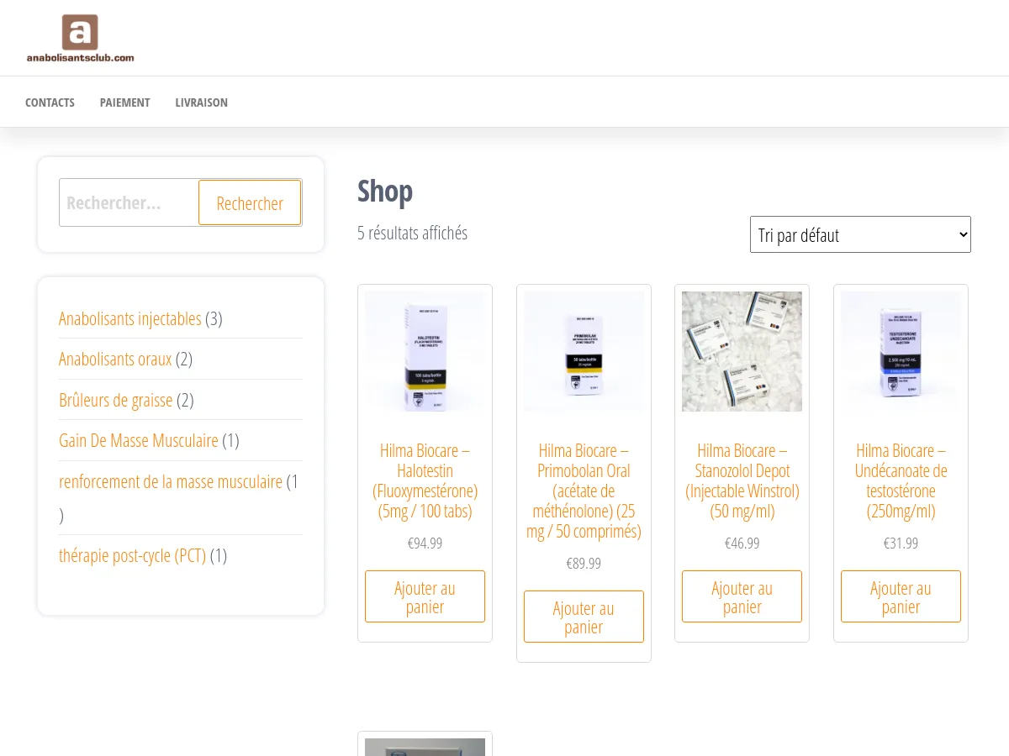Open the Livraison menu link
Image resolution: width=1009 pixels, height=756 pixels.
pyautogui.click(x=201, y=102)
